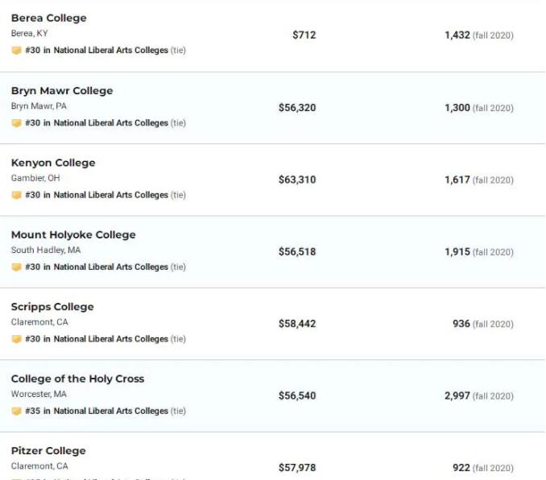Click the ranking badge icon under Berea College
Image resolution: width=546 pixels, height=480 pixels.
click(x=16, y=51)
